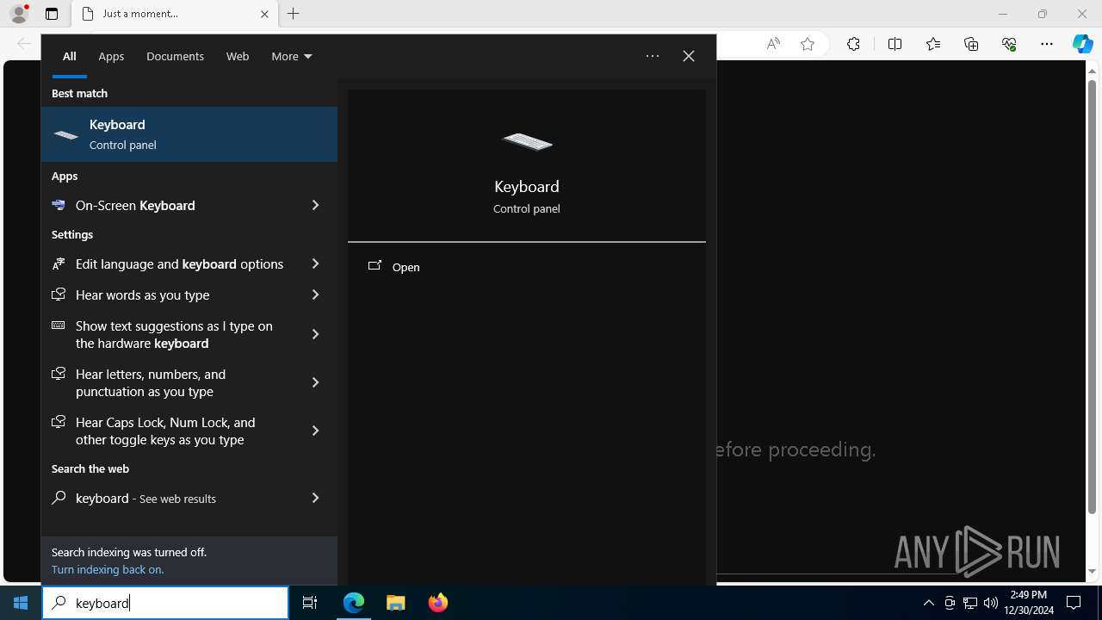The width and height of the screenshot is (1102, 620).
Task: Open Edge Settings and more menu
Action: click(1047, 44)
